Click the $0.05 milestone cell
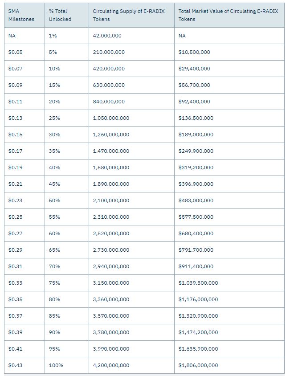 coord(25,52)
